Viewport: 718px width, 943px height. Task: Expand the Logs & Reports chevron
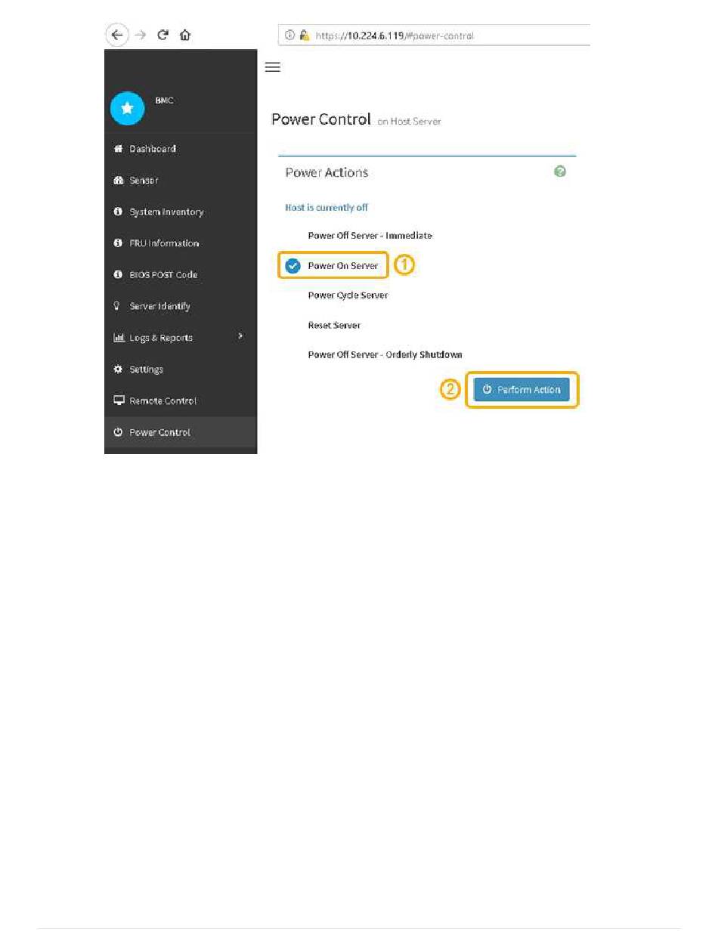coord(240,335)
